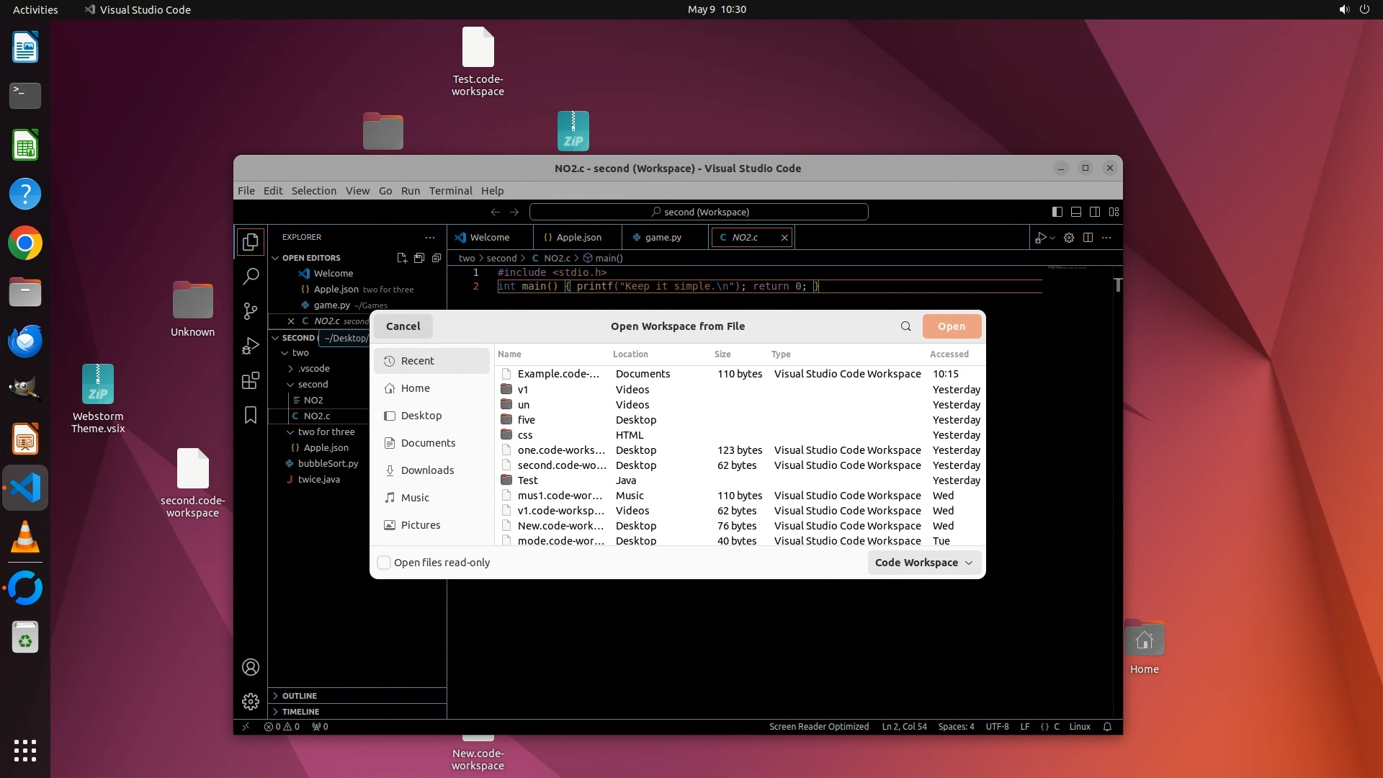Viewport: 1383px width, 778px height.
Task: Click the split editor right icon
Action: [x=1088, y=238]
